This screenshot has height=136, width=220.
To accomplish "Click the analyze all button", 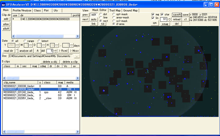I will (x=26, y=51).
